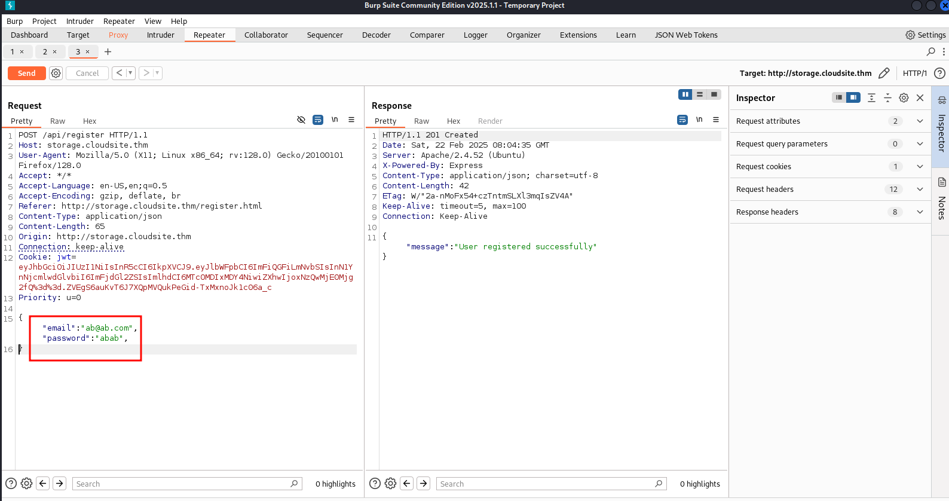
Task: Close the Inspector panel
Action: coord(920,97)
